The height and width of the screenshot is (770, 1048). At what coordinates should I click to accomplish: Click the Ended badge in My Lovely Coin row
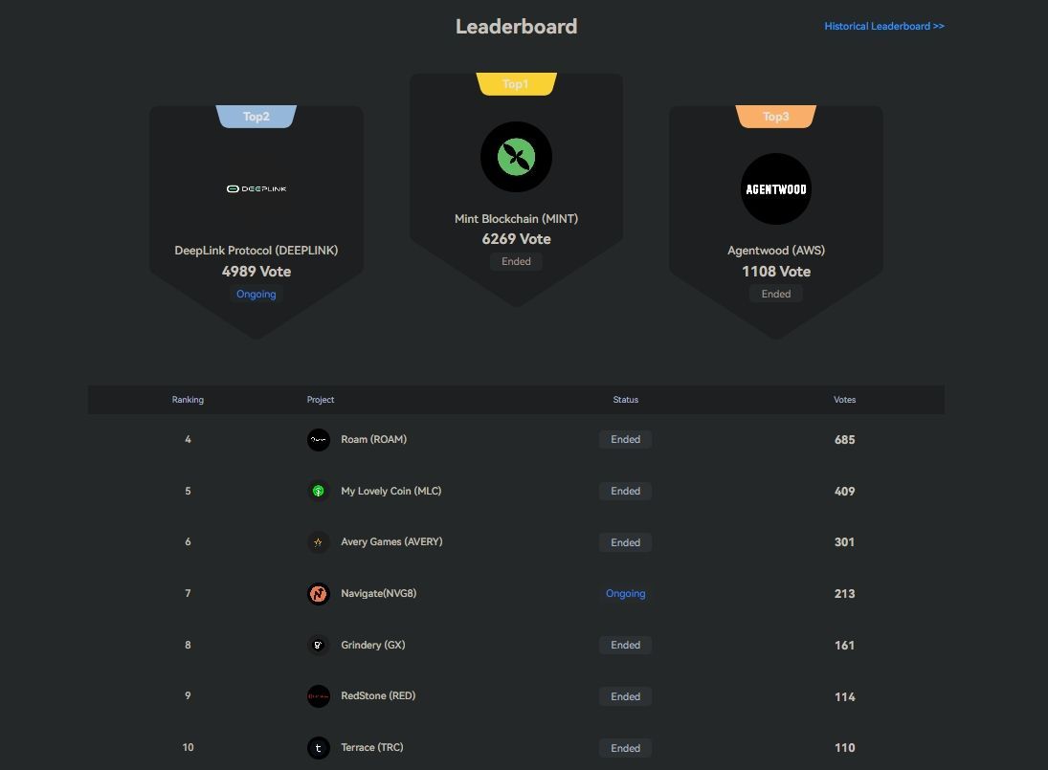626,491
